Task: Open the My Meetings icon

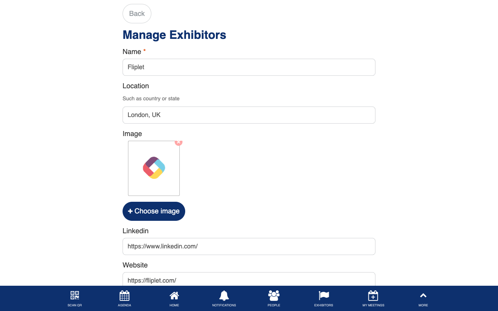Action: point(373,295)
